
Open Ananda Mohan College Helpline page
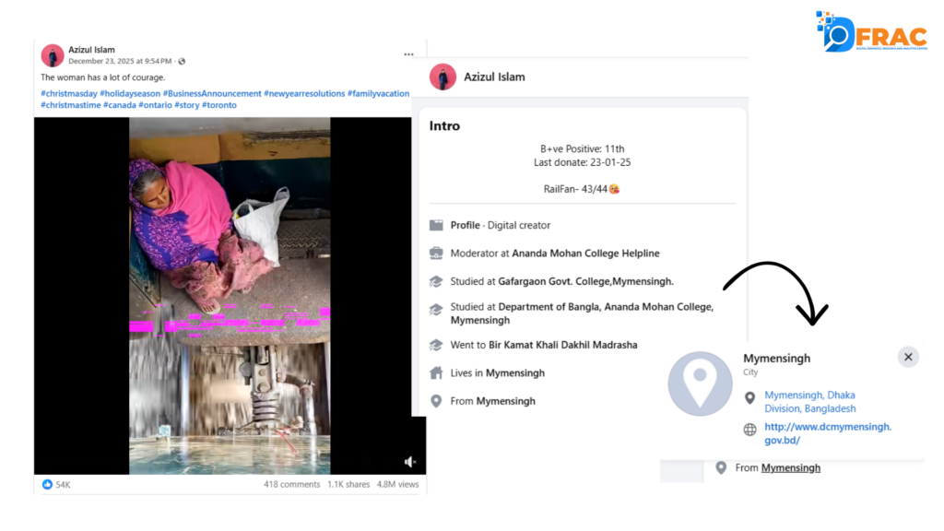pos(585,254)
